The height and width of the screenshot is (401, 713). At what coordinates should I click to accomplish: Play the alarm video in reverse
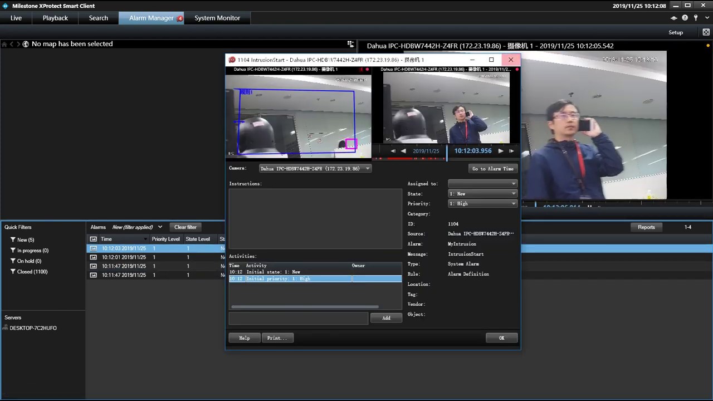pyautogui.click(x=403, y=151)
